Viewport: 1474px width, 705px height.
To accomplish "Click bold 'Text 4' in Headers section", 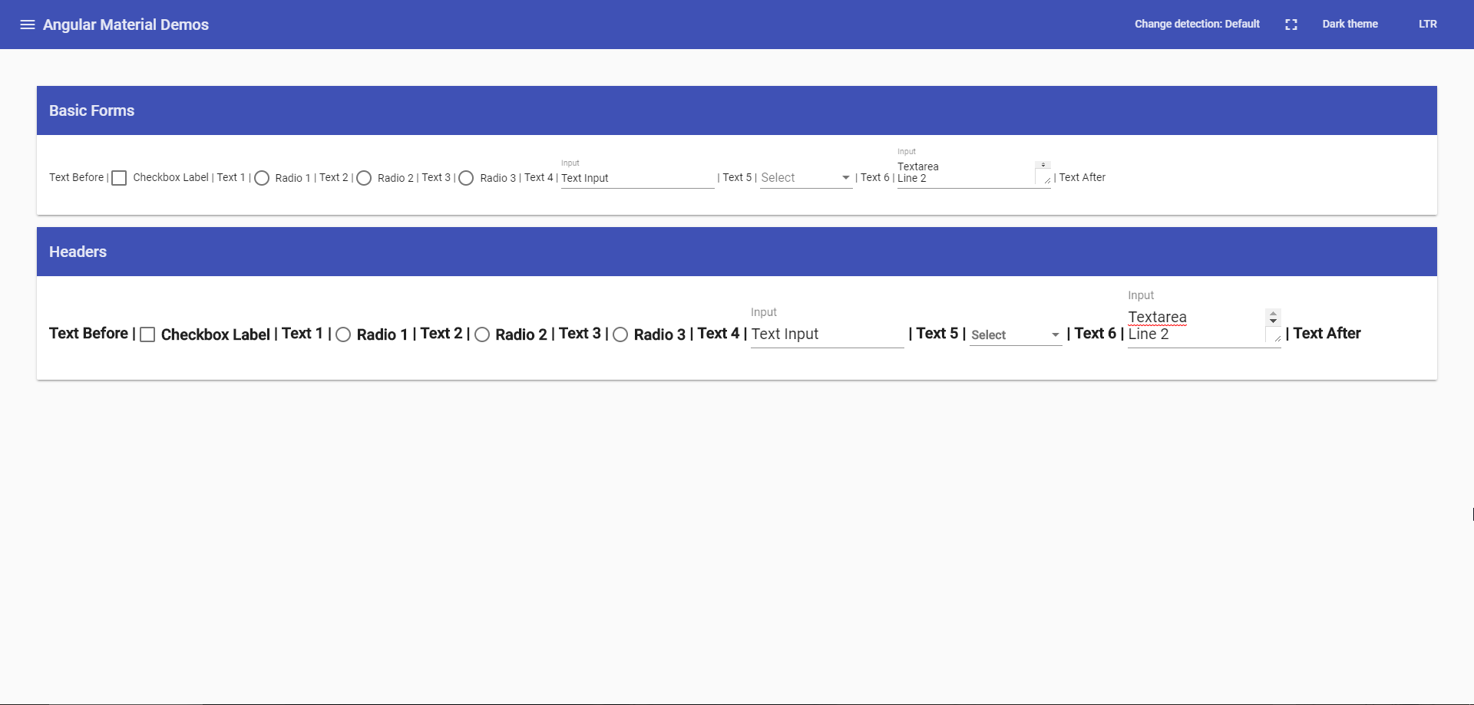I will point(719,333).
